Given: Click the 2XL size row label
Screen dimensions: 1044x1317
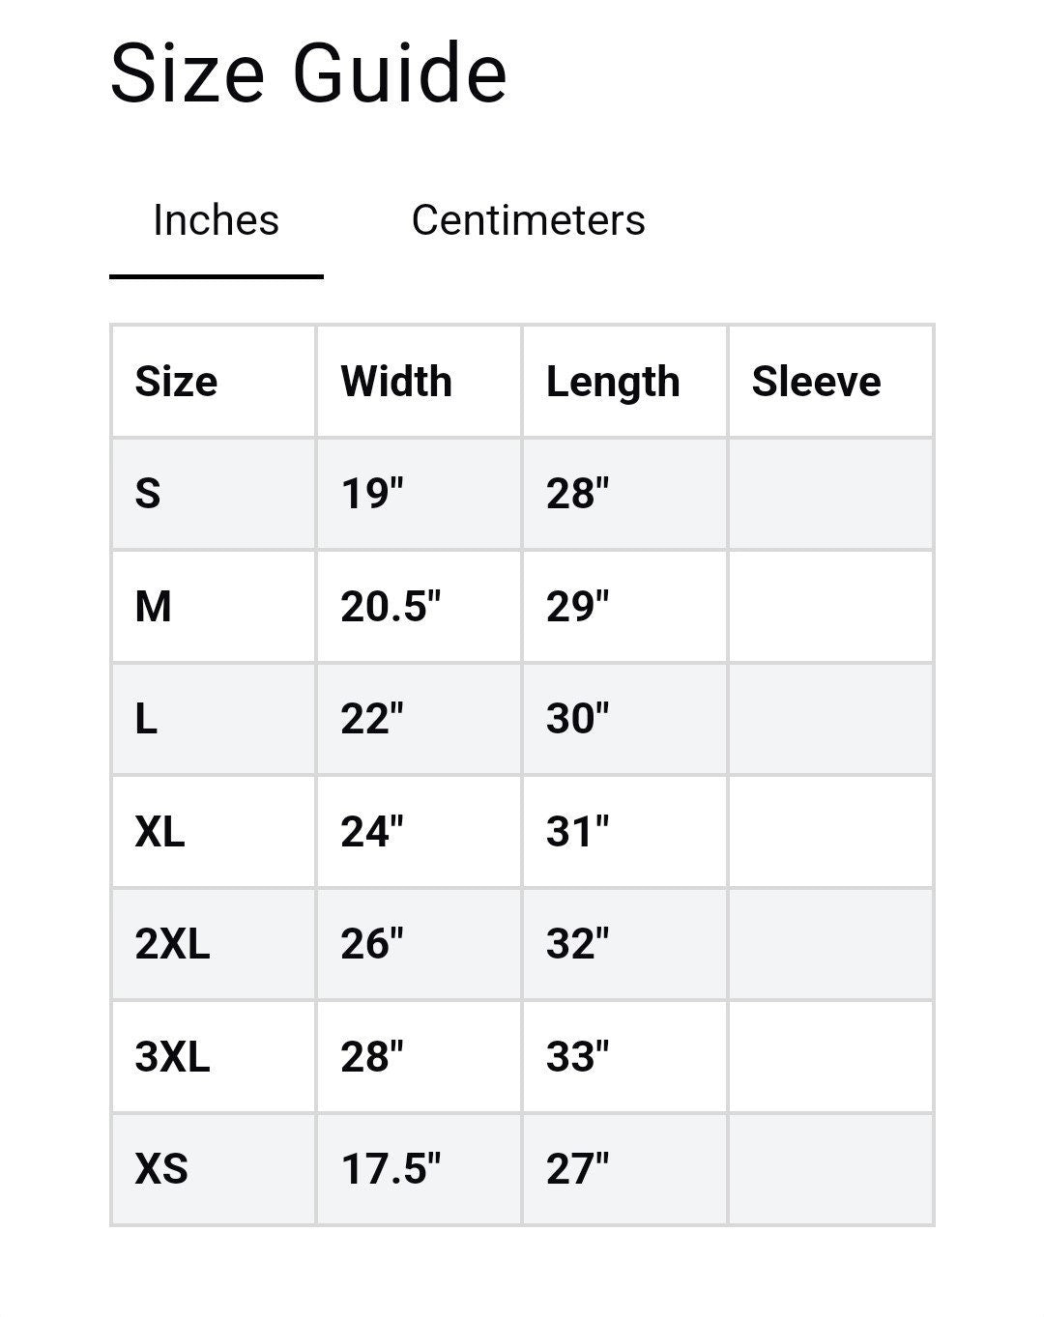Looking at the screenshot, I should coord(172,944).
